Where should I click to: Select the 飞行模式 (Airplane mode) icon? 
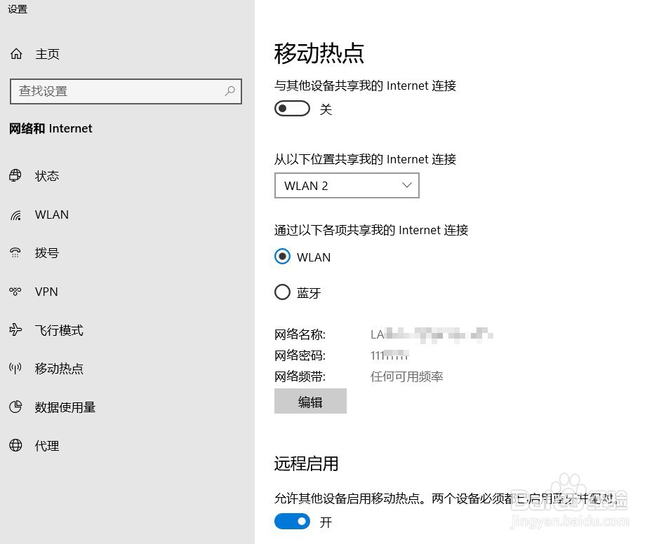coord(15,330)
